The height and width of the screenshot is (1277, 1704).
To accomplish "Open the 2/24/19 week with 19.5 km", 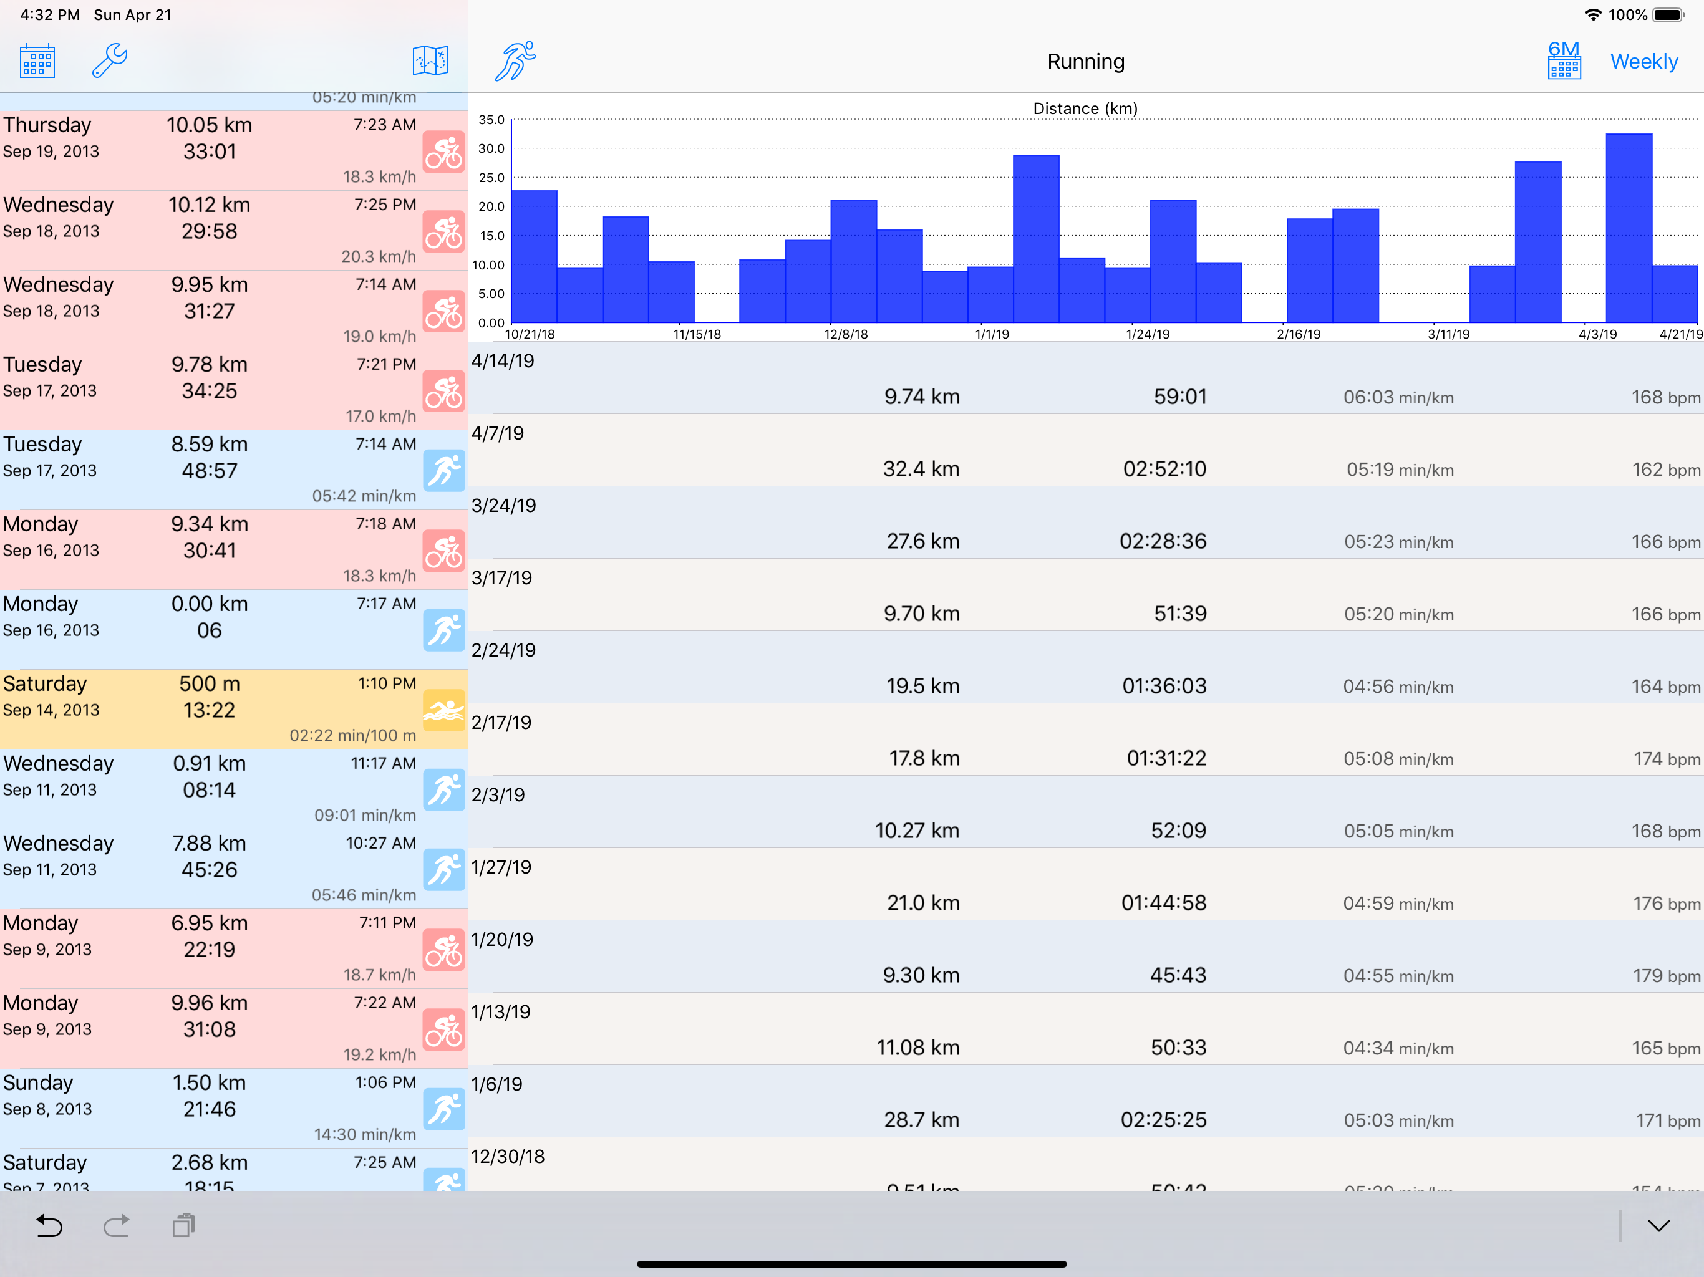I will point(1086,668).
